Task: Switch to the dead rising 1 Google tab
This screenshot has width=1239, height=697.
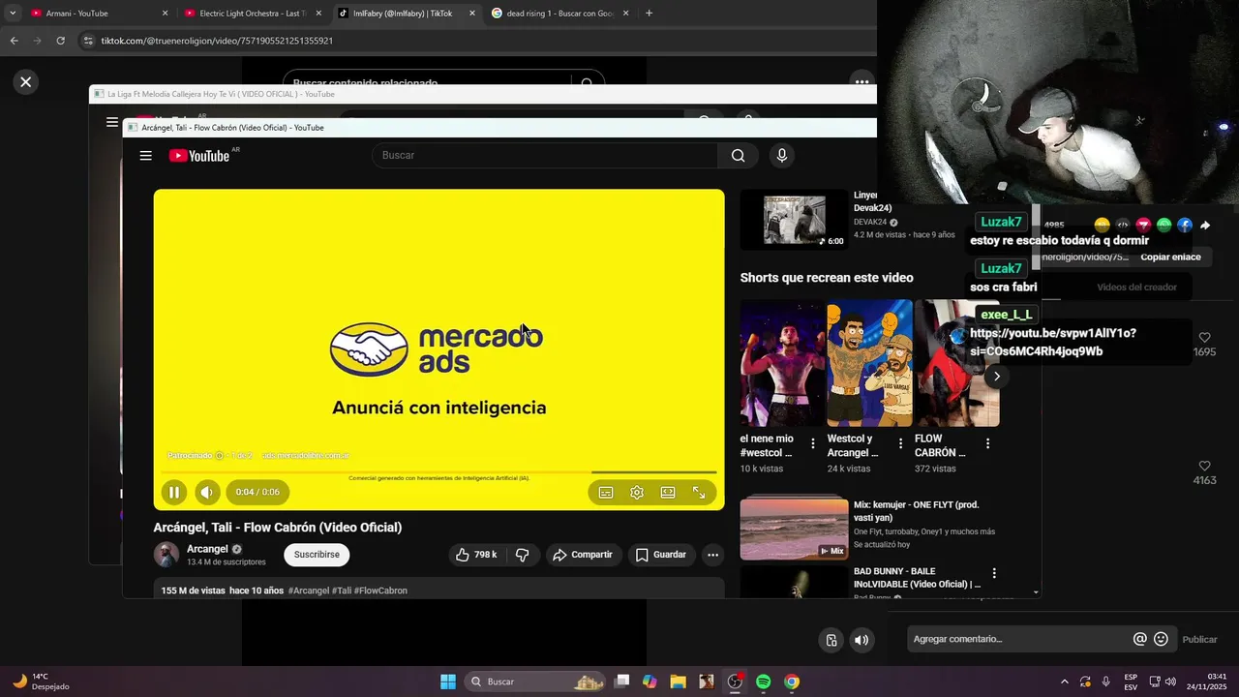Action: click(560, 14)
